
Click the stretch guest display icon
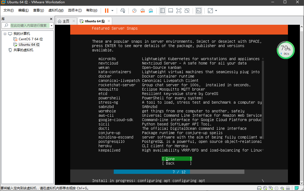pyautogui.click(x=210, y=10)
